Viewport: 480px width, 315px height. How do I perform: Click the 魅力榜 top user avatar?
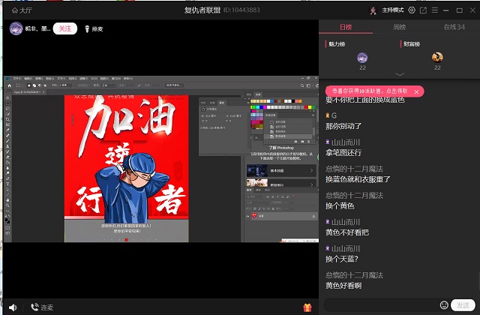[362, 58]
